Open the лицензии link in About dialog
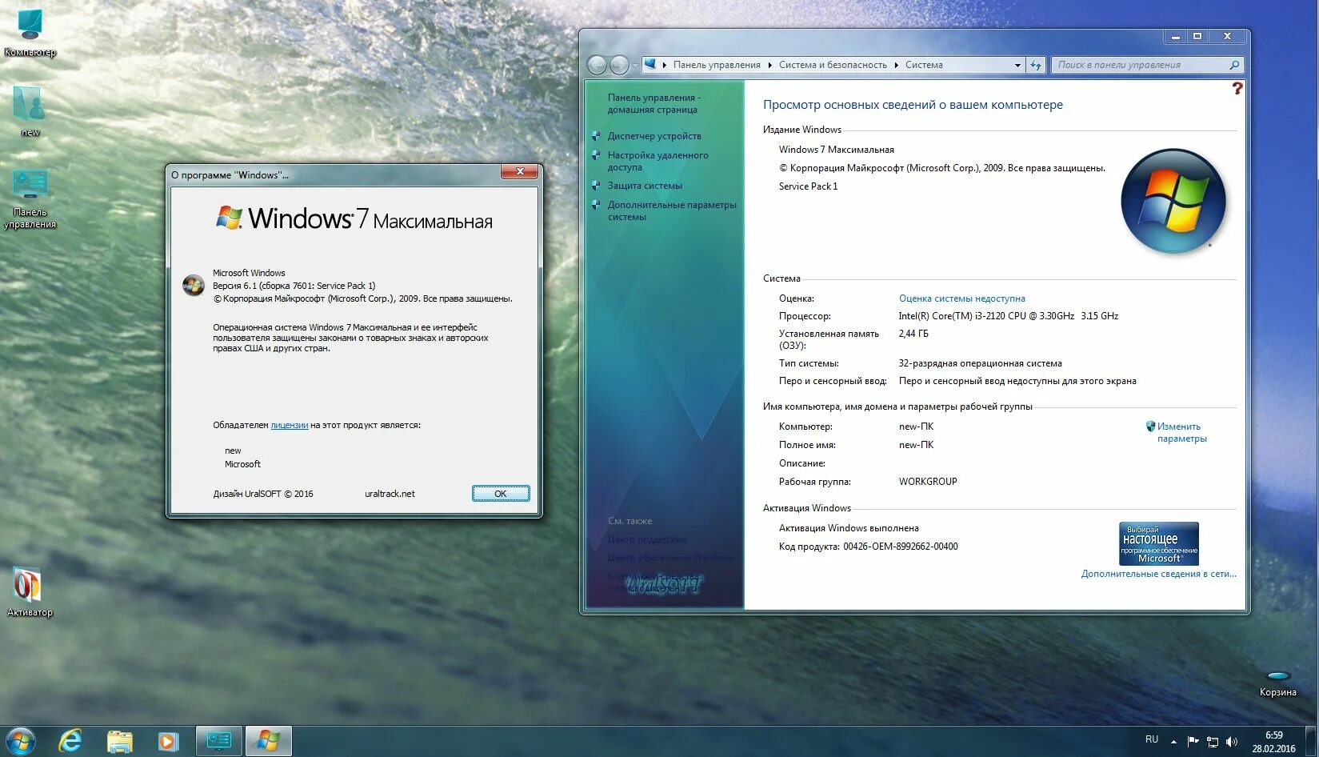The height and width of the screenshot is (757, 1319). coord(290,425)
